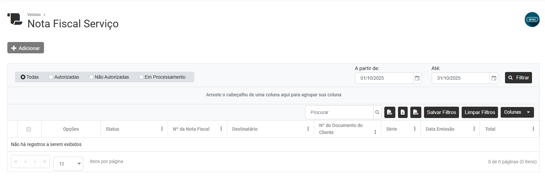
Task: Click the search magnifier next to Procurar
Action: tap(377, 112)
